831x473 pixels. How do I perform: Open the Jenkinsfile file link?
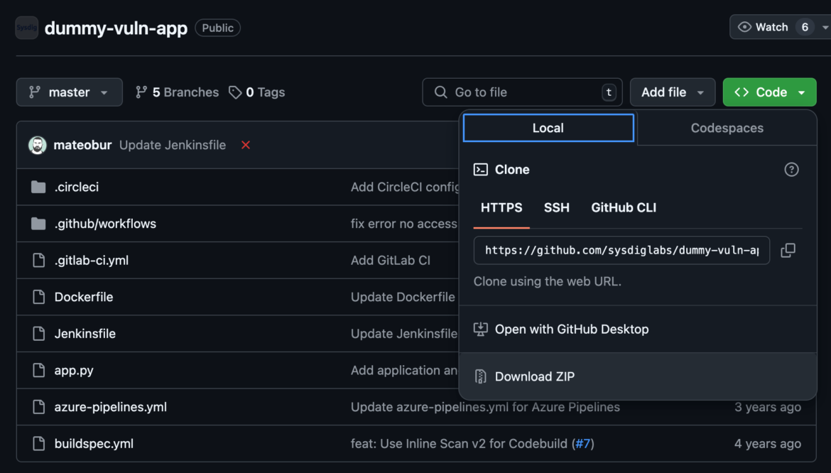coord(85,334)
